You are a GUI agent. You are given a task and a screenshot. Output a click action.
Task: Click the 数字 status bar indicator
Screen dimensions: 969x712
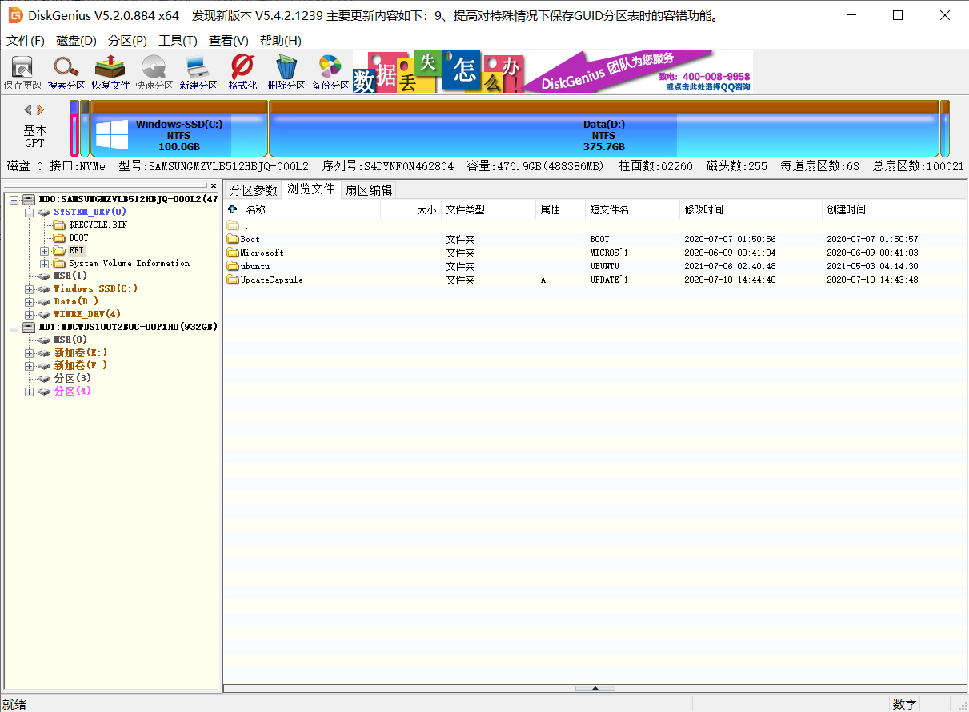(x=905, y=704)
